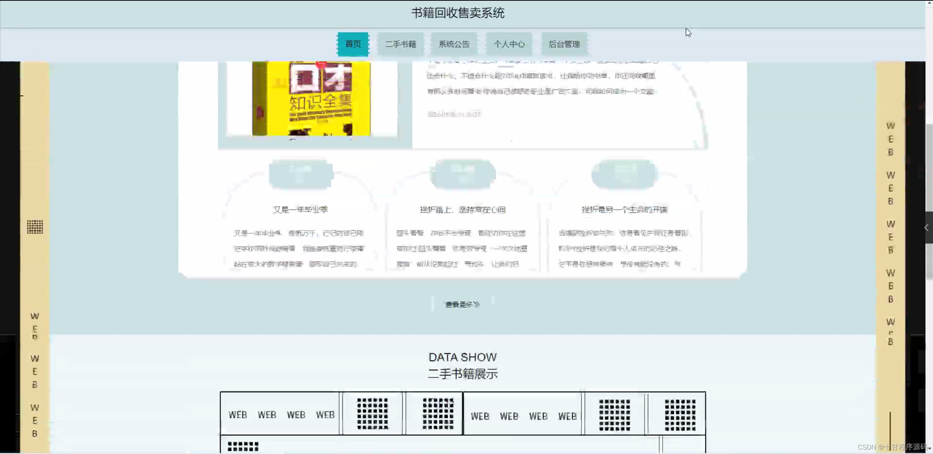Switch to the 二手书籍 tab
Image resolution: width=933 pixels, height=454 pixels.
tap(400, 44)
